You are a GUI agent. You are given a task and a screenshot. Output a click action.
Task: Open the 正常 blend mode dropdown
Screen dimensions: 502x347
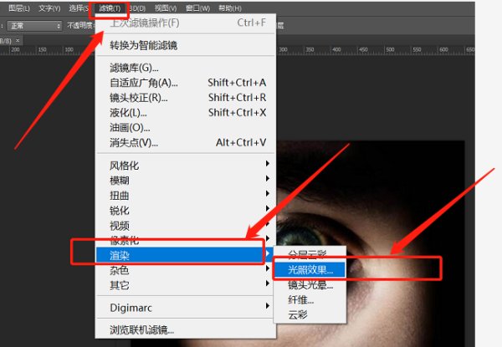[34, 26]
